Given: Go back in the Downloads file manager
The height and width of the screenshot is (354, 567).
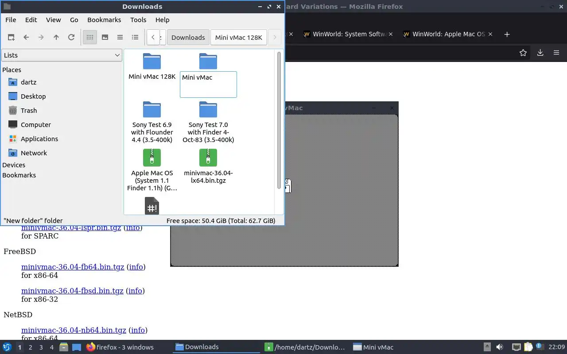Looking at the screenshot, I should point(26,37).
